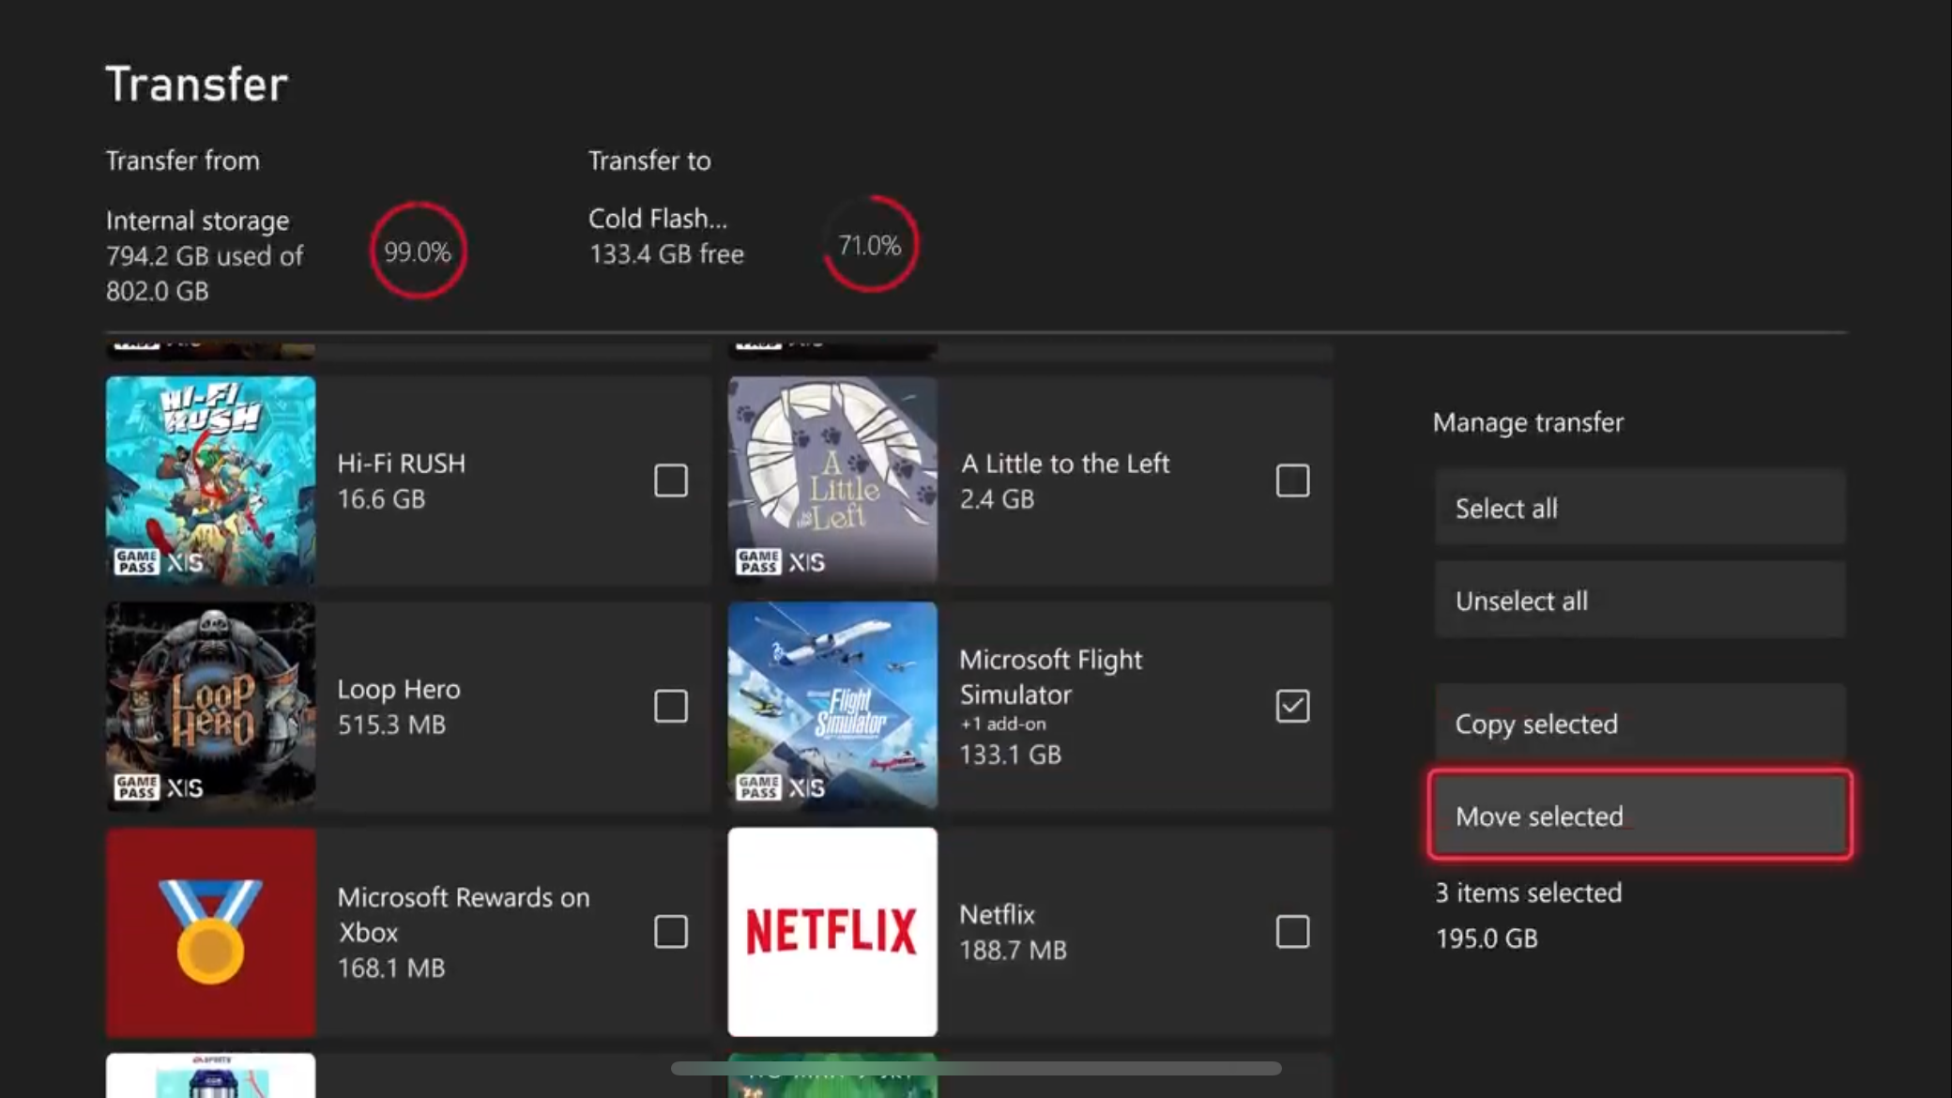This screenshot has height=1098, width=1952.
Task: Click the Microsoft Rewards medal icon
Action: point(210,931)
